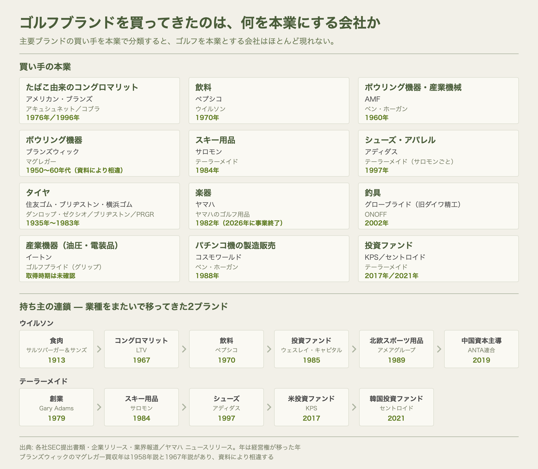Click AMF buyer name
Viewport: 538px width, 469px height.
pyautogui.click(x=373, y=99)
